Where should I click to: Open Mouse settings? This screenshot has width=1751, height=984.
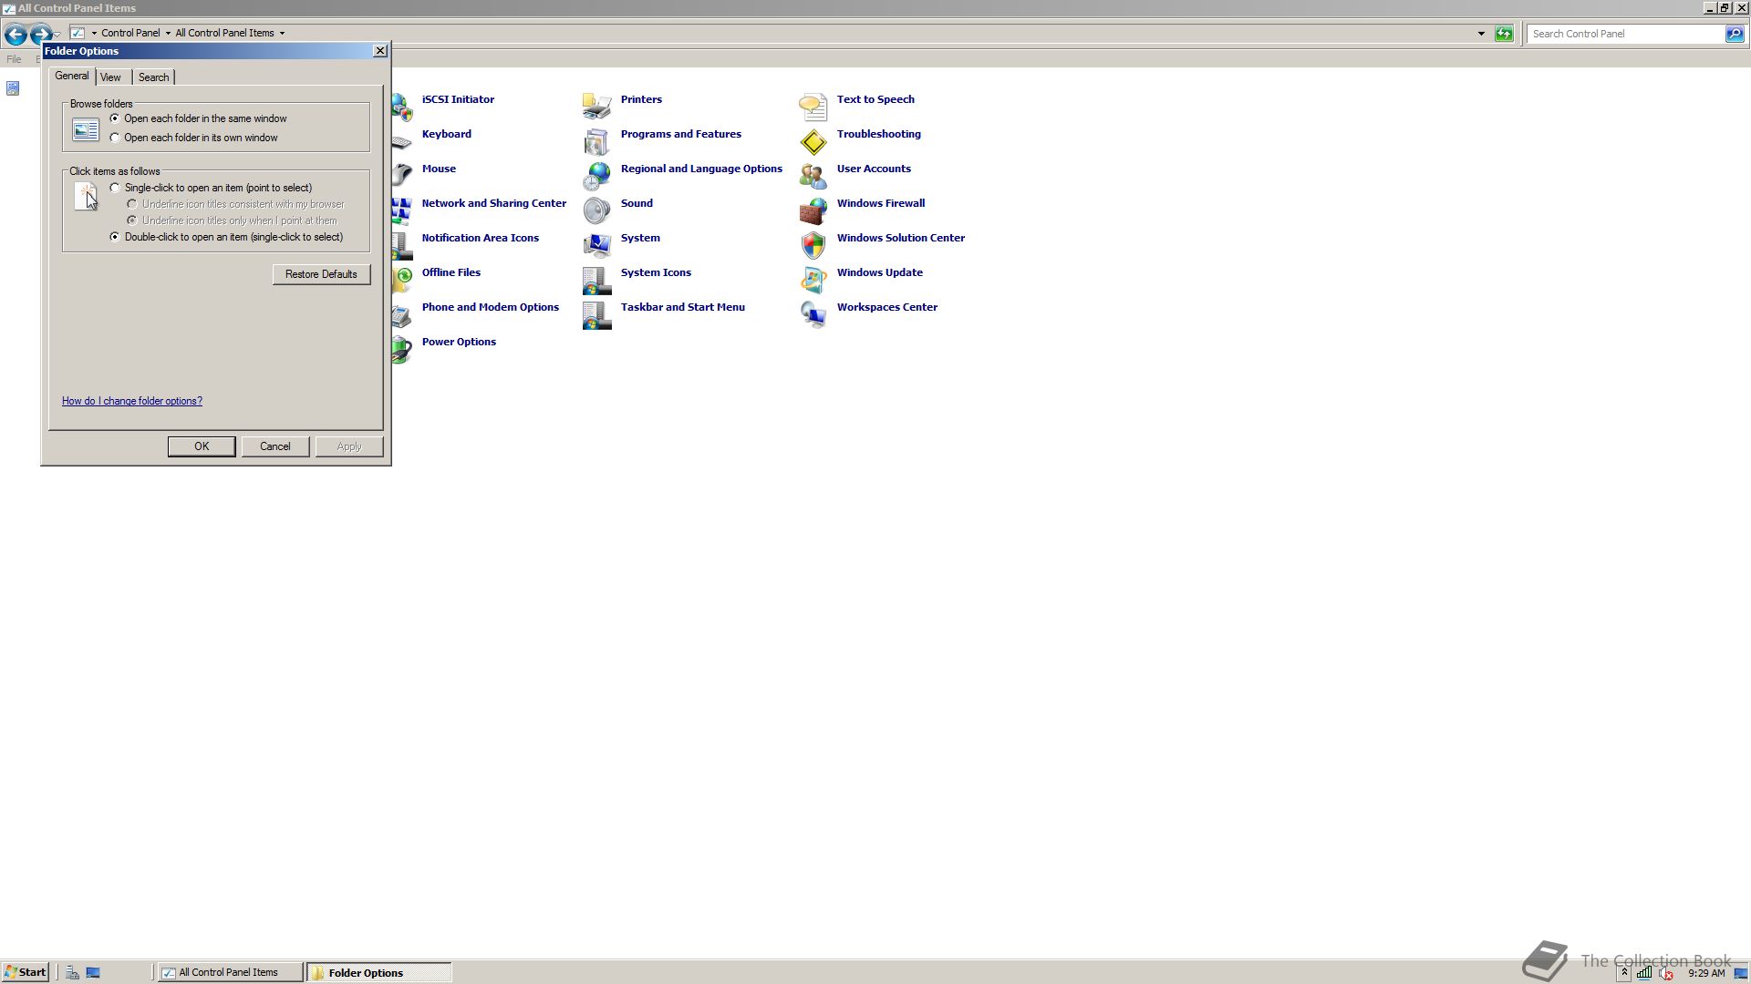439,169
